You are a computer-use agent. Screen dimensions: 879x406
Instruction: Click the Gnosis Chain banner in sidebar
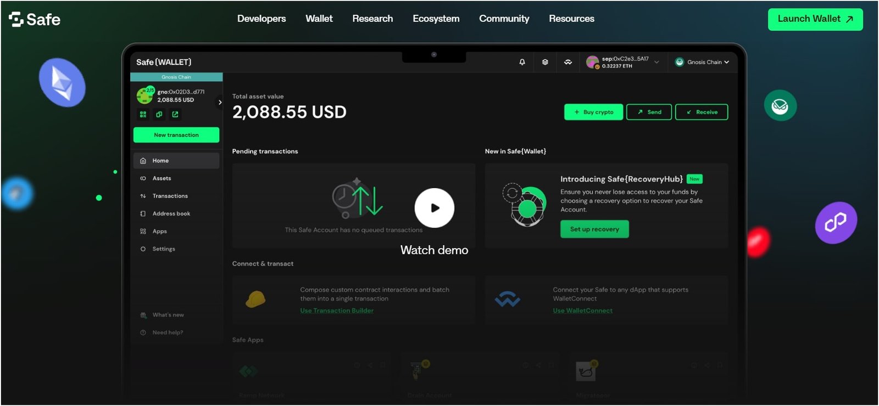coord(176,77)
